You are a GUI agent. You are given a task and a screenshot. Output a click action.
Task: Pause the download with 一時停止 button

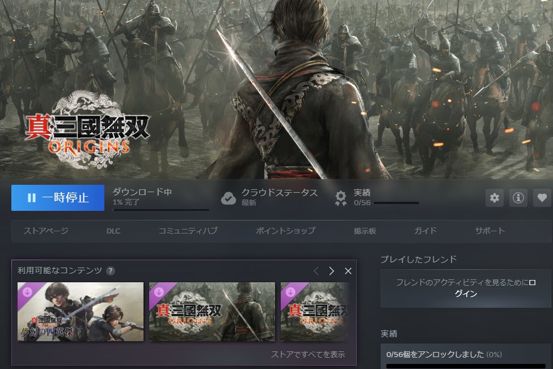[58, 198]
